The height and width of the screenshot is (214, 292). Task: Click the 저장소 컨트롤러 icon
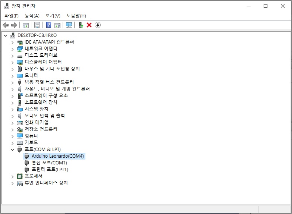click(20, 129)
